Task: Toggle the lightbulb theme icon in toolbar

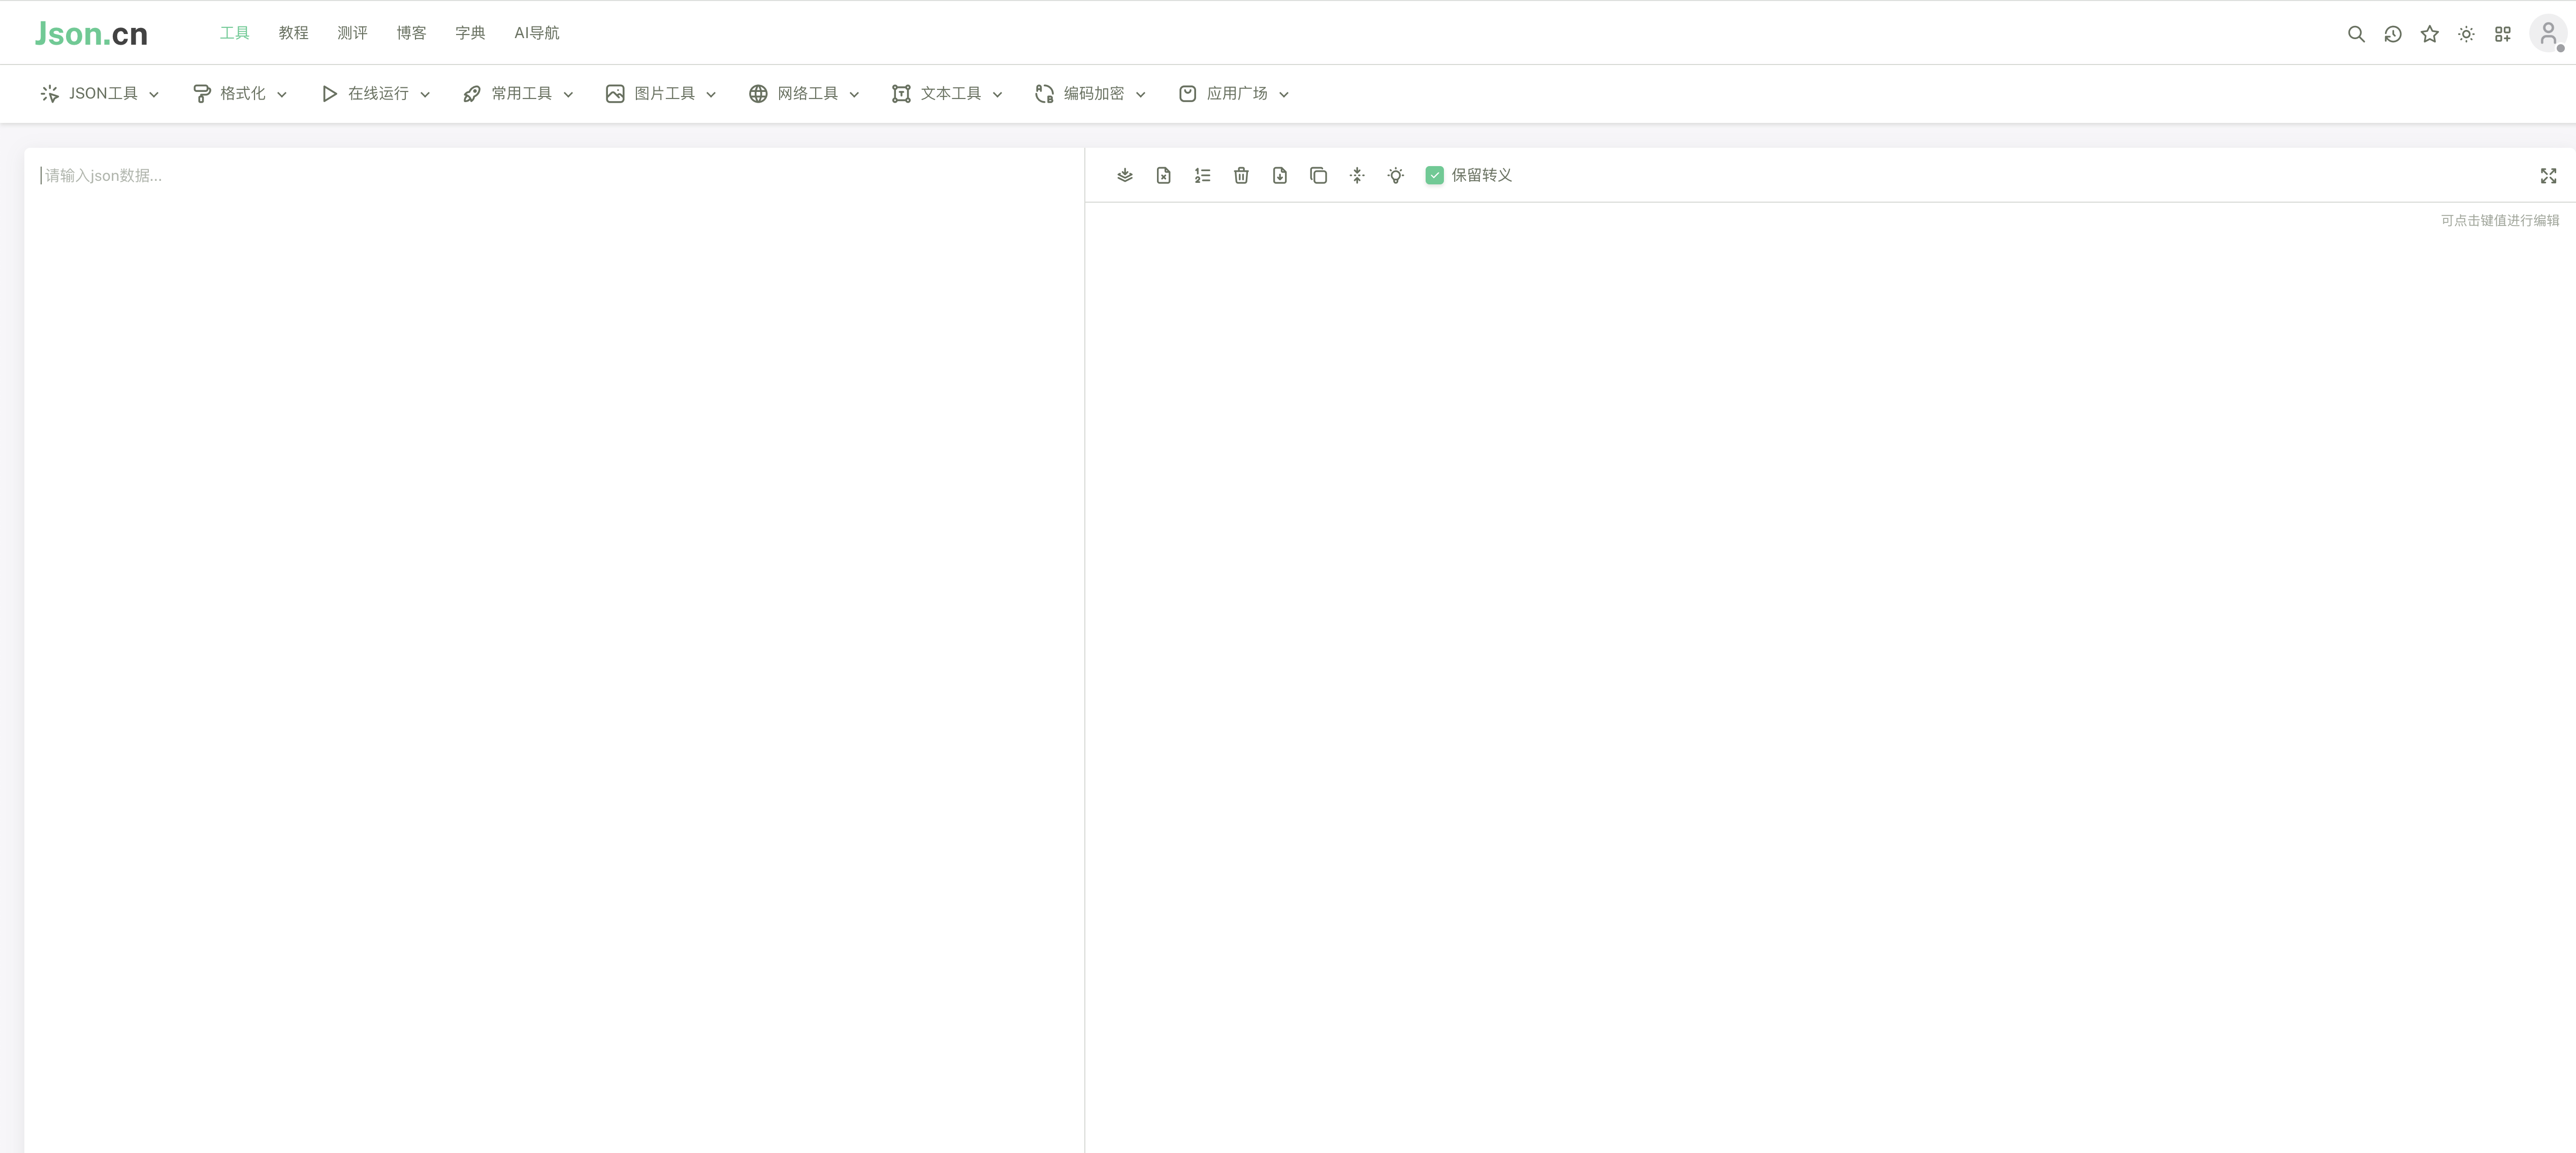Action: coord(1395,175)
